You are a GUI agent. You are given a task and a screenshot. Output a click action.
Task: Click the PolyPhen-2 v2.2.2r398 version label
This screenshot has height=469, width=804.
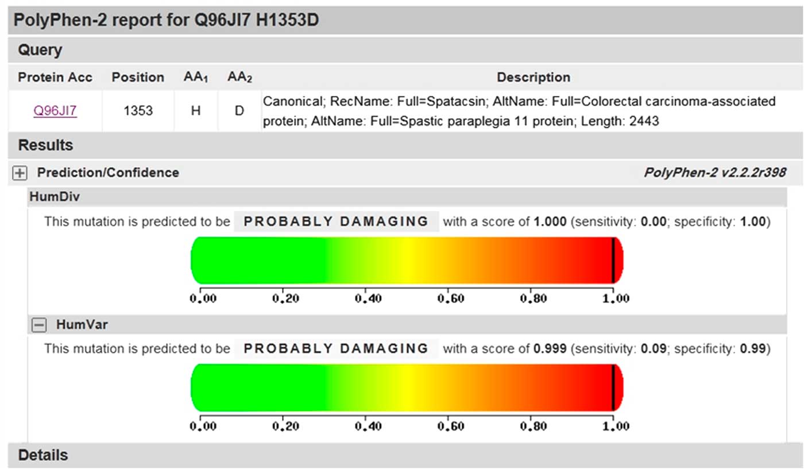714,173
